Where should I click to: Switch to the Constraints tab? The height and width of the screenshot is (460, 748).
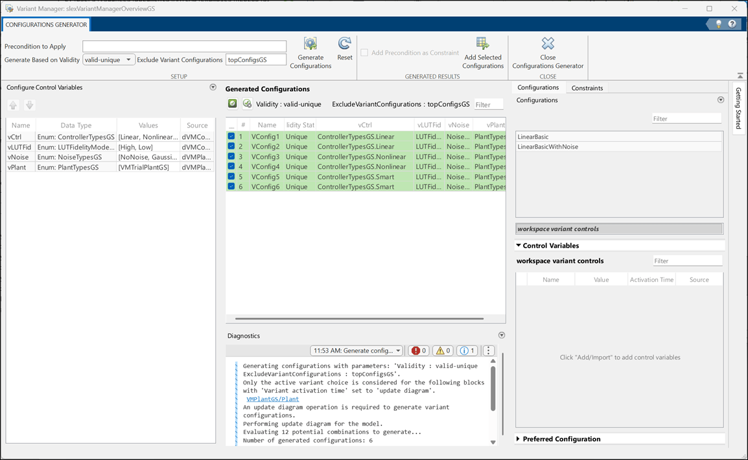pos(587,87)
